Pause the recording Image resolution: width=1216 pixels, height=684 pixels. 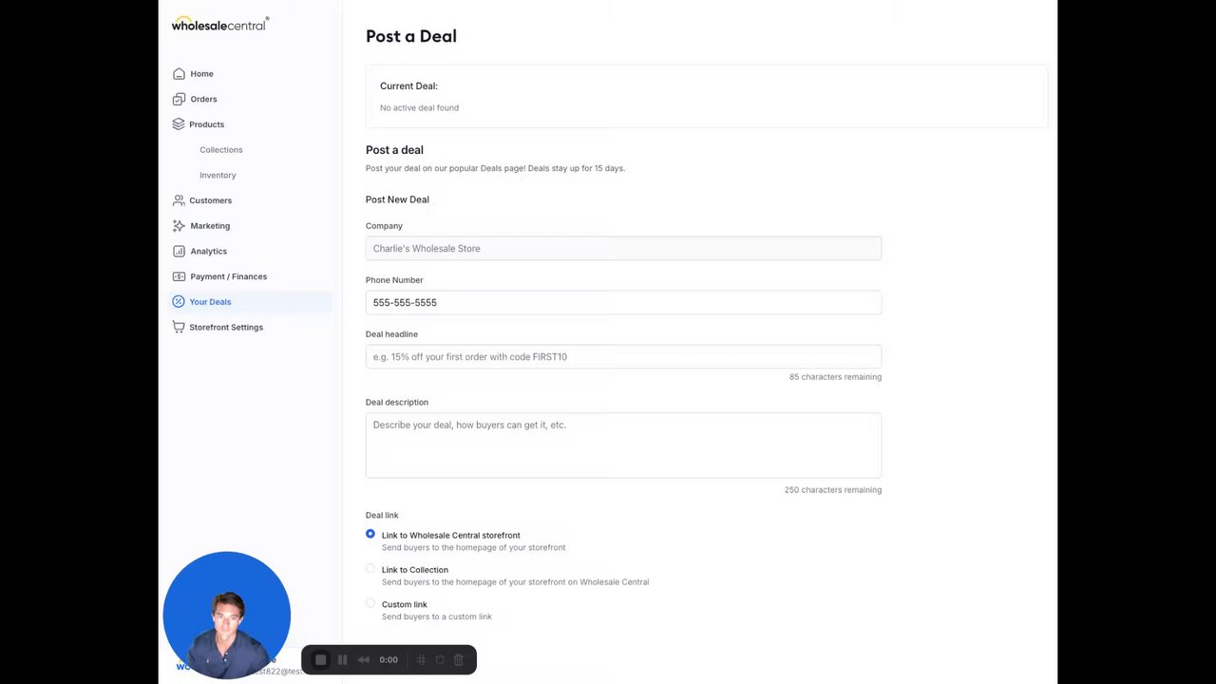pyautogui.click(x=343, y=660)
